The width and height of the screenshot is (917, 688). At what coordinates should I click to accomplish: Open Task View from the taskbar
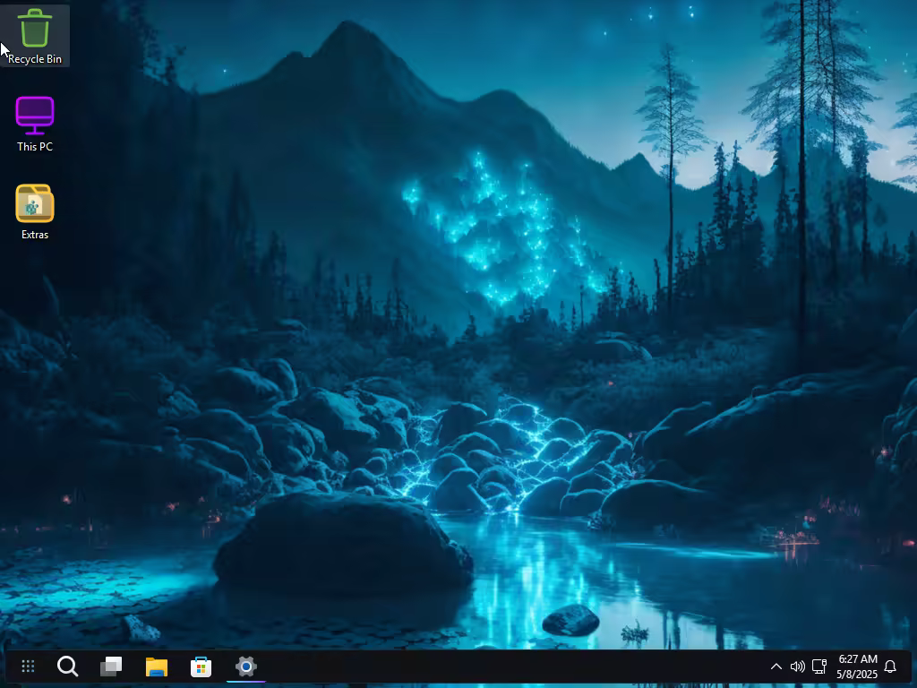pyautogui.click(x=111, y=666)
